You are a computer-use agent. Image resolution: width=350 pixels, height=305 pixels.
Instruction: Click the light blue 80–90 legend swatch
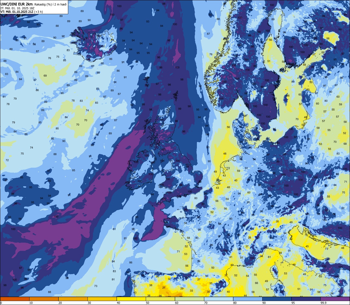[x=248, y=299]
